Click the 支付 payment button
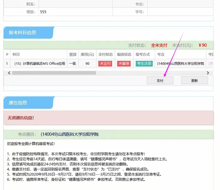This screenshot has height=190, width=220. point(160,80)
